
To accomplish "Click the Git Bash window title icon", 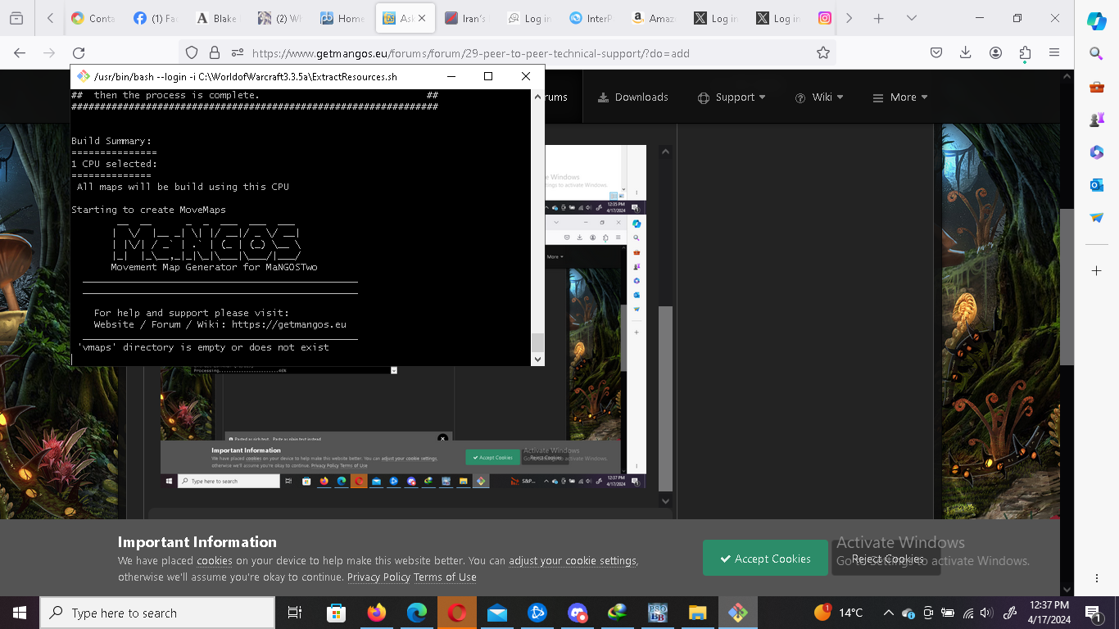I will click(83, 76).
